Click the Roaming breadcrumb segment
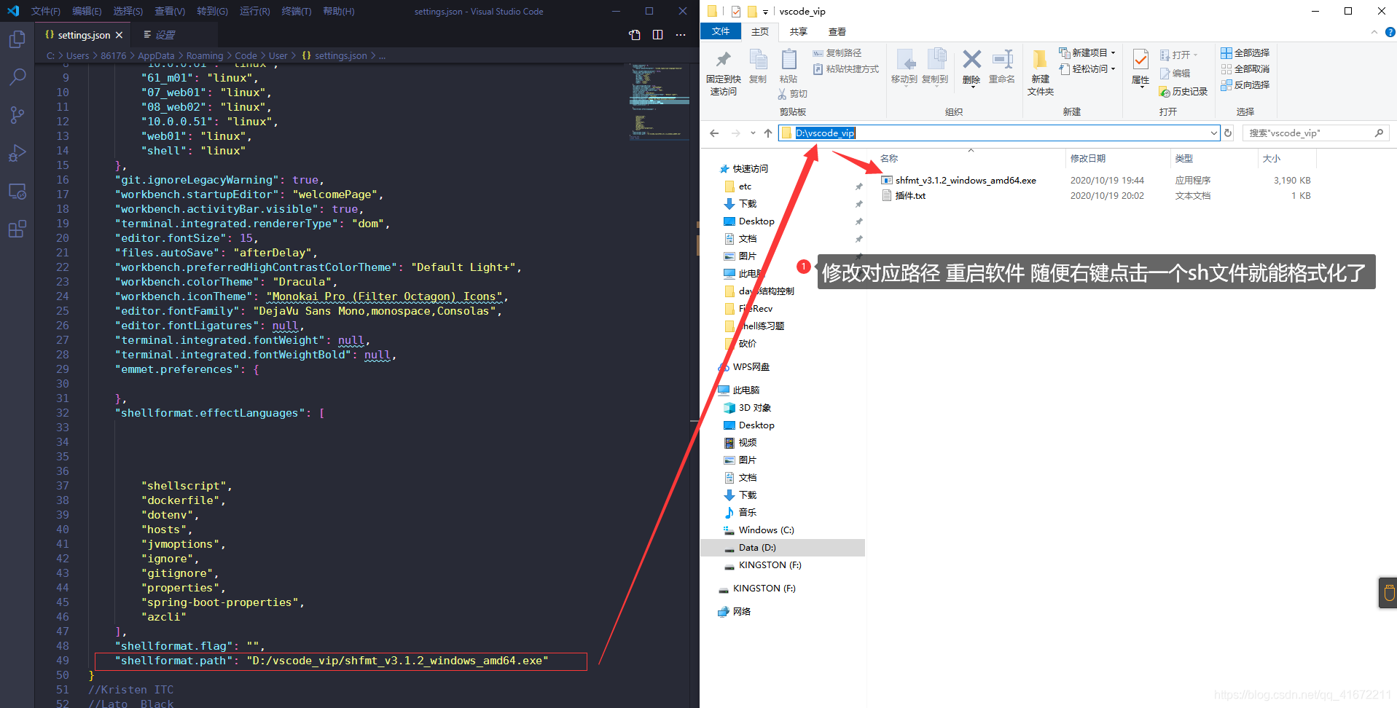 (205, 55)
